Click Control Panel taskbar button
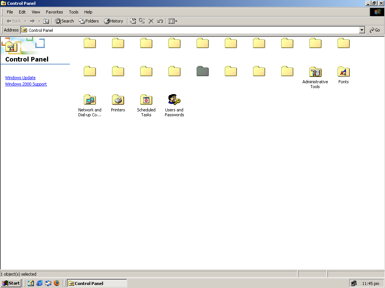This screenshot has width=385, height=288. coord(97,283)
